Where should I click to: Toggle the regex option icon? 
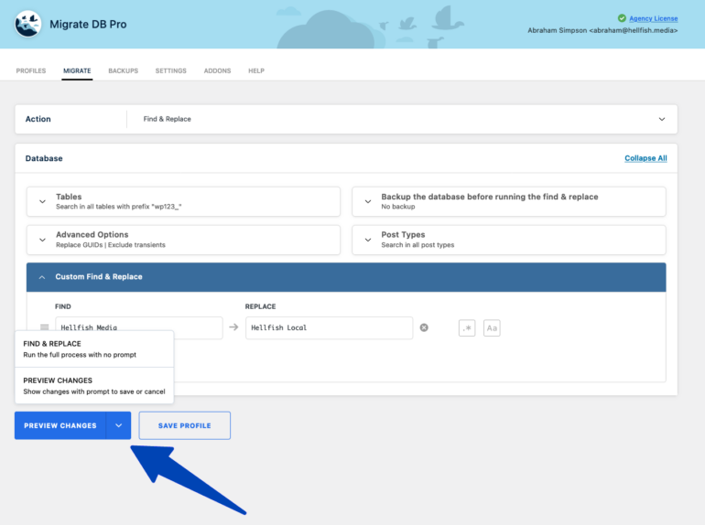467,327
